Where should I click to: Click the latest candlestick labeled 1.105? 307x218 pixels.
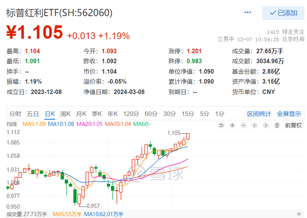pos(188,136)
